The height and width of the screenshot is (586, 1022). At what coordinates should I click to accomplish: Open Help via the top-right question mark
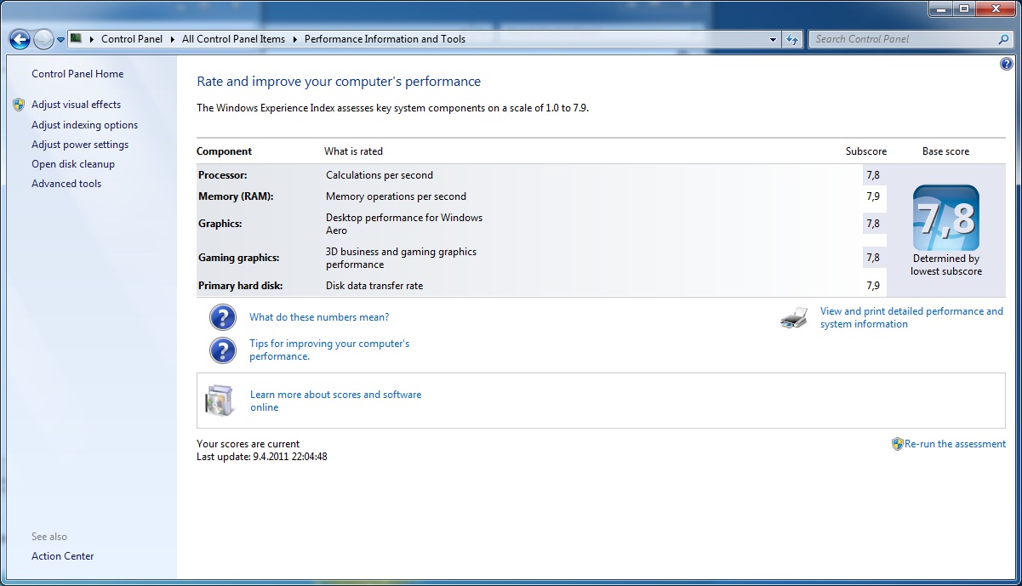(x=1007, y=64)
